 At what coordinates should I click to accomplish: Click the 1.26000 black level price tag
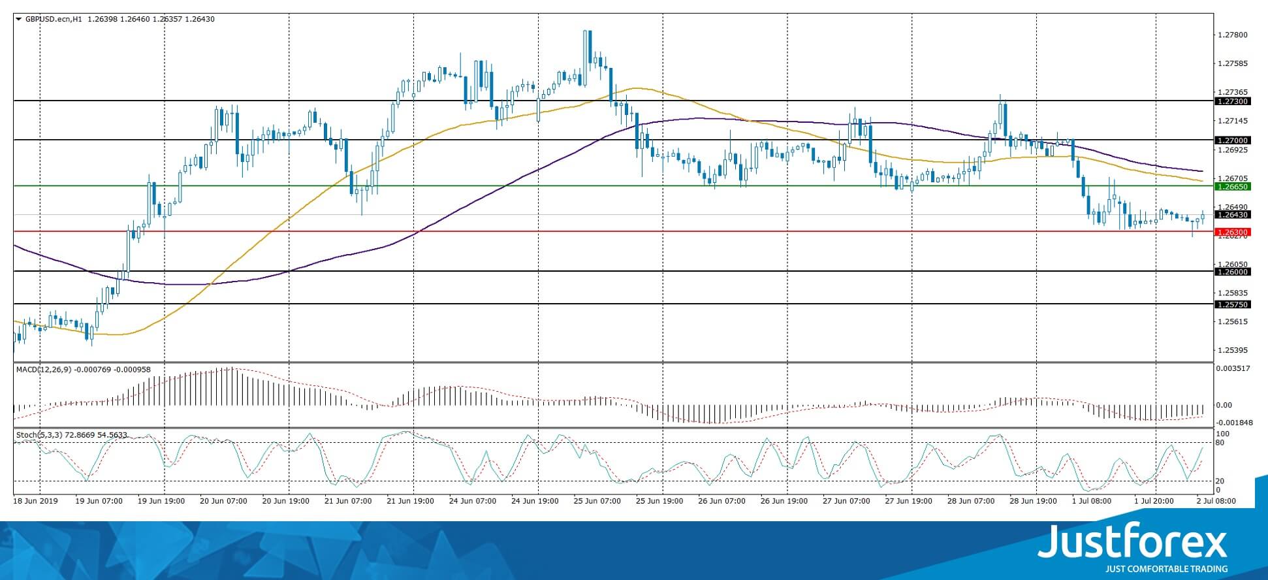click(x=1232, y=272)
